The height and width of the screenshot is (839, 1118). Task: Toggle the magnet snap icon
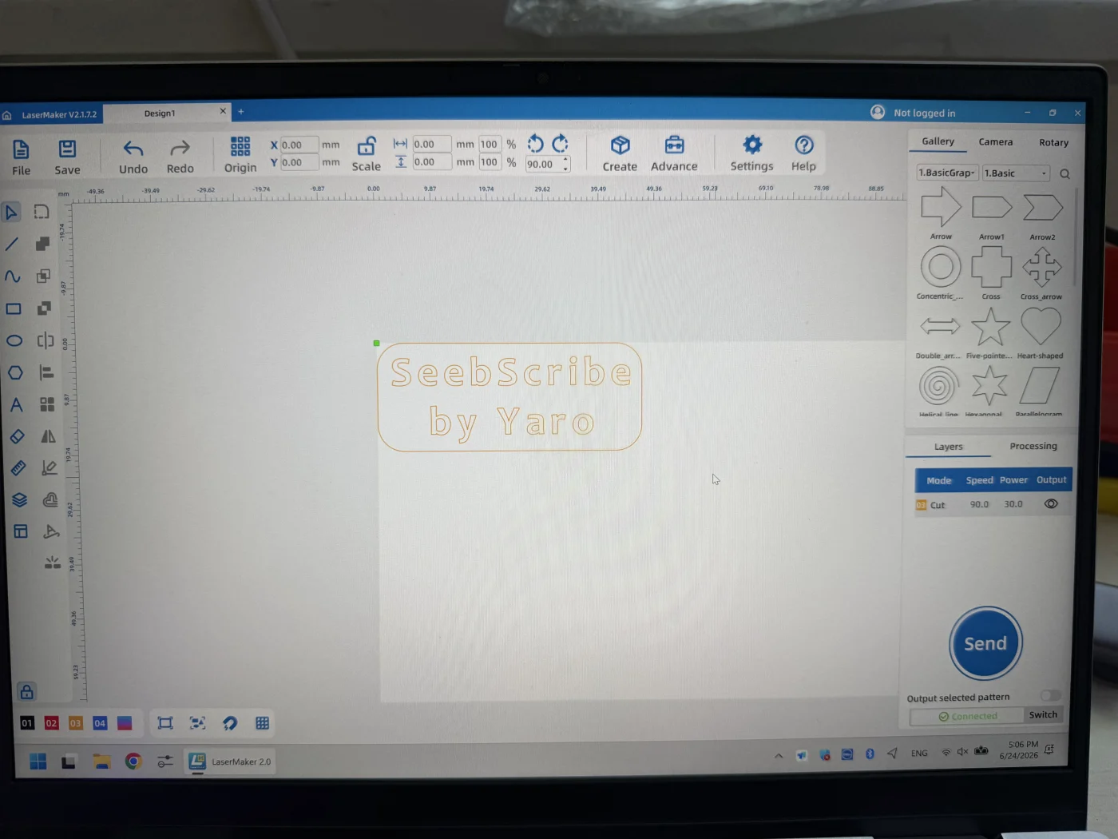click(230, 723)
